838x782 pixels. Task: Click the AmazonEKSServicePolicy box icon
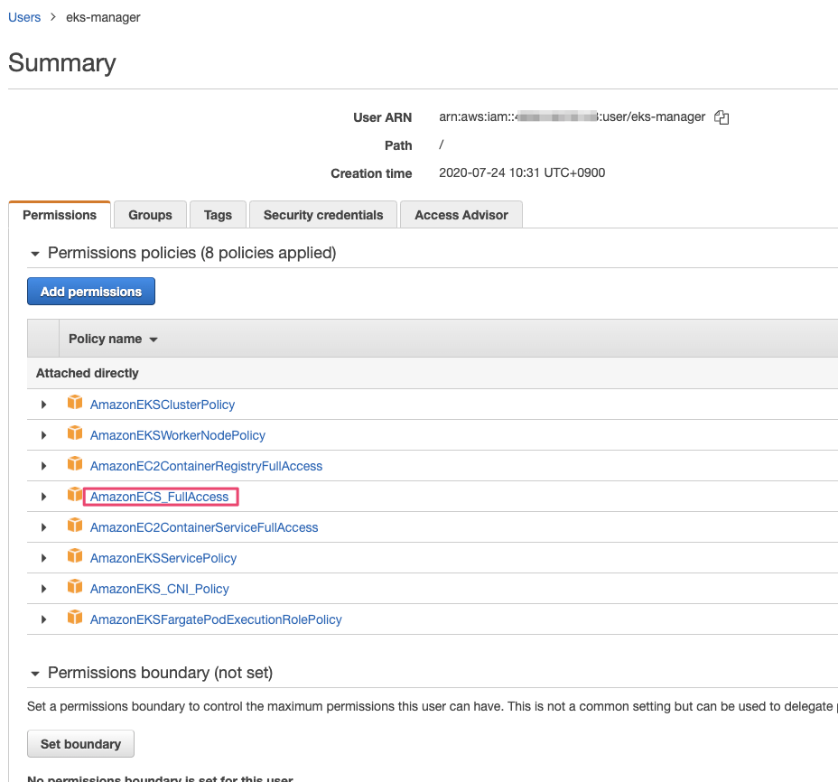[x=75, y=555]
